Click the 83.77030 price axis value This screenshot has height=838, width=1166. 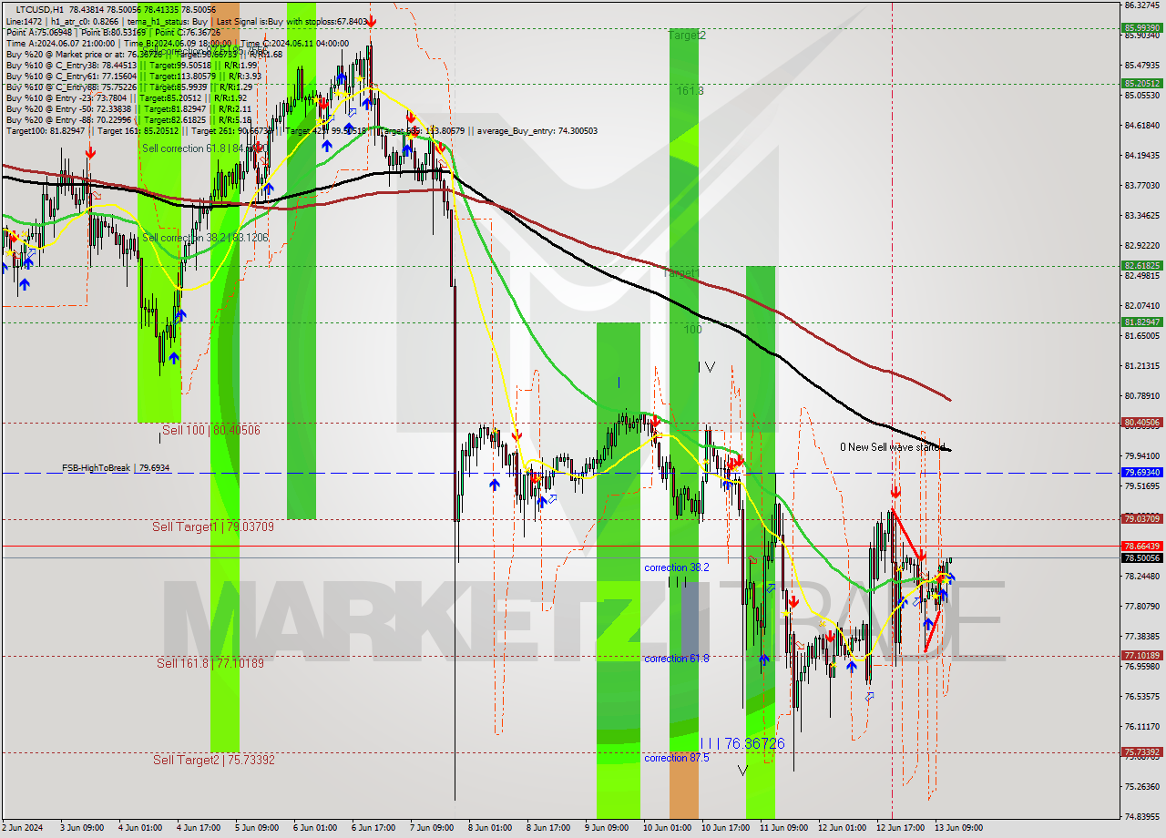(x=1141, y=185)
